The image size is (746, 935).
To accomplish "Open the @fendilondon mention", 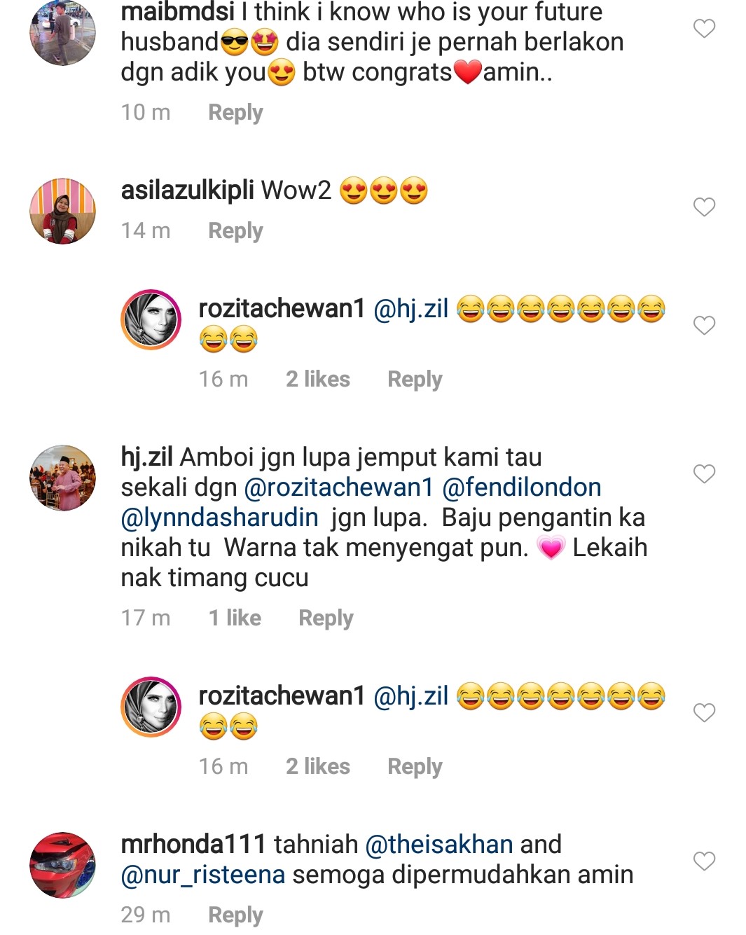I will tap(522, 487).
